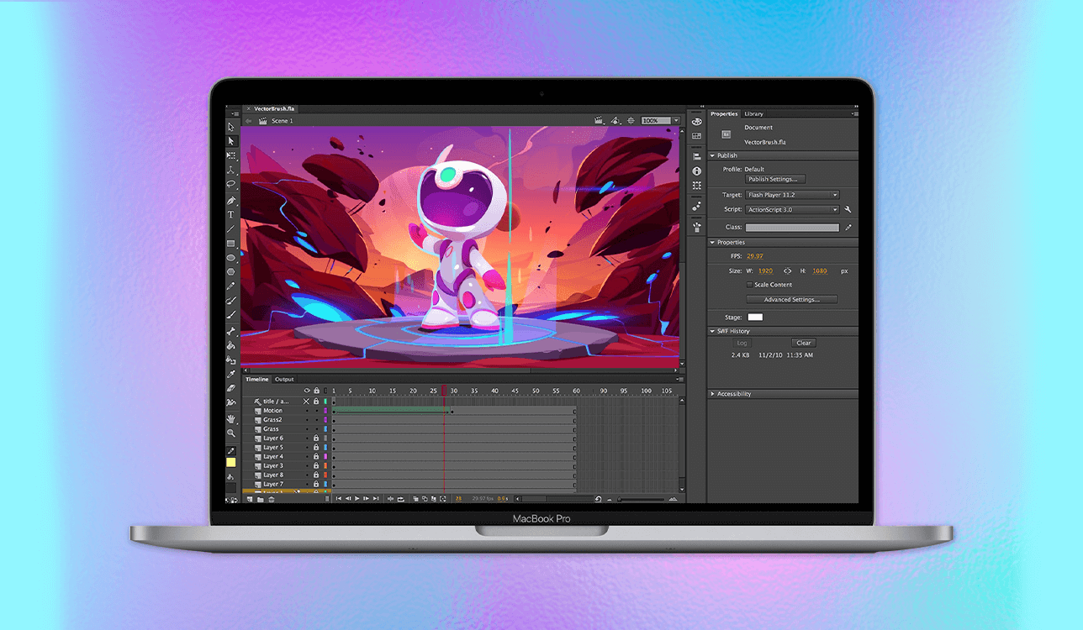
Task: Select the 3D Rotation tool
Action: pos(231,170)
